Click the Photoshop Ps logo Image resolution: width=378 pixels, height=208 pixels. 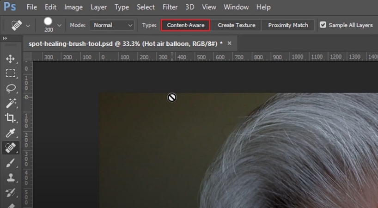[x=10, y=6]
